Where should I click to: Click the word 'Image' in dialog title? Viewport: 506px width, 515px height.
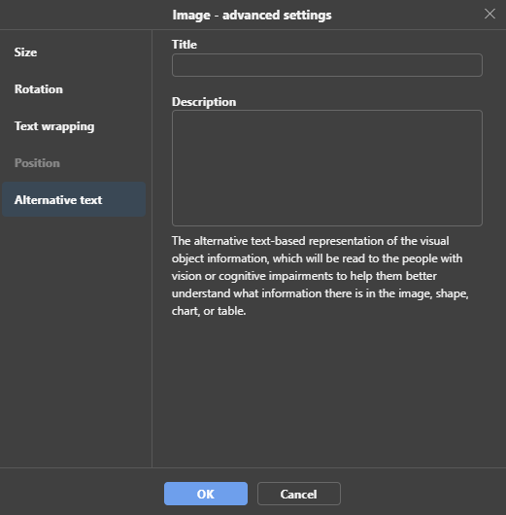191,16
